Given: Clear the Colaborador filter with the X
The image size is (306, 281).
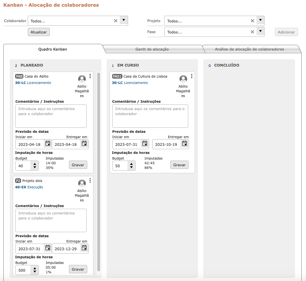Looking at the screenshot, I should (x=115, y=20).
